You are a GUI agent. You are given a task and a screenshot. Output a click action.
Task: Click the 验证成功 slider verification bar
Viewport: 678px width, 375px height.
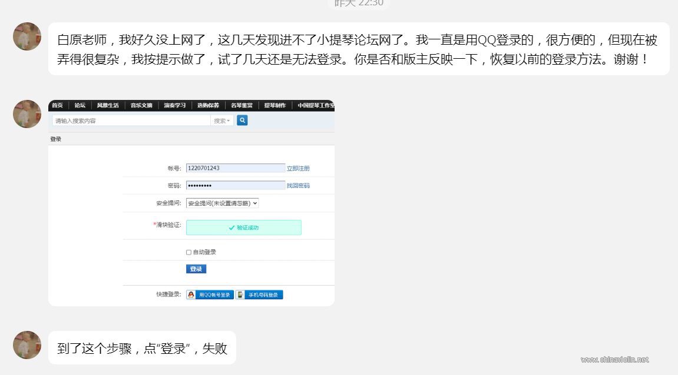coord(243,227)
